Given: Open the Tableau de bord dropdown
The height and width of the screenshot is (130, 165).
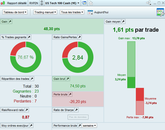Looking at the screenshot, I should [x=15, y=12].
